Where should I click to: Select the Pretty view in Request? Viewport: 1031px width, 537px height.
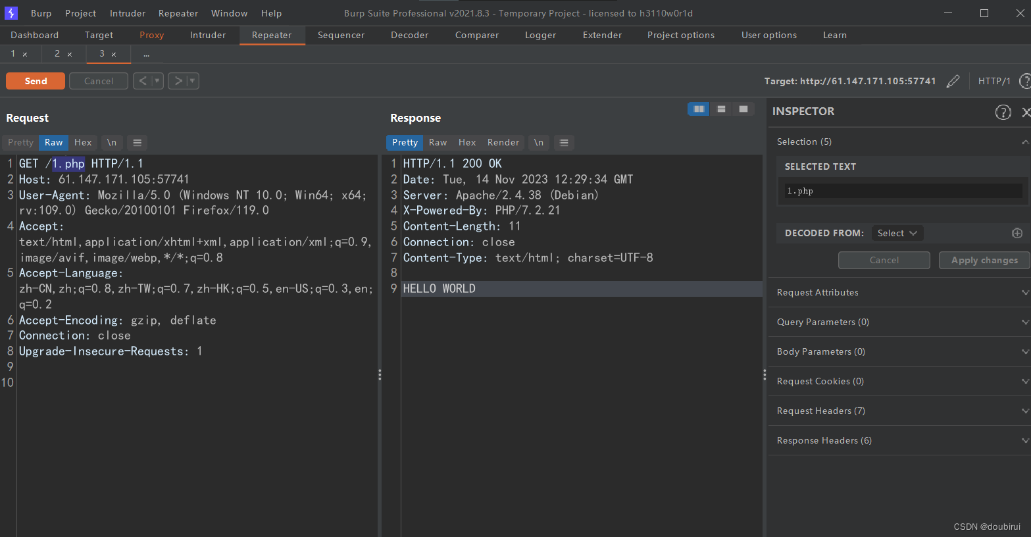click(20, 142)
